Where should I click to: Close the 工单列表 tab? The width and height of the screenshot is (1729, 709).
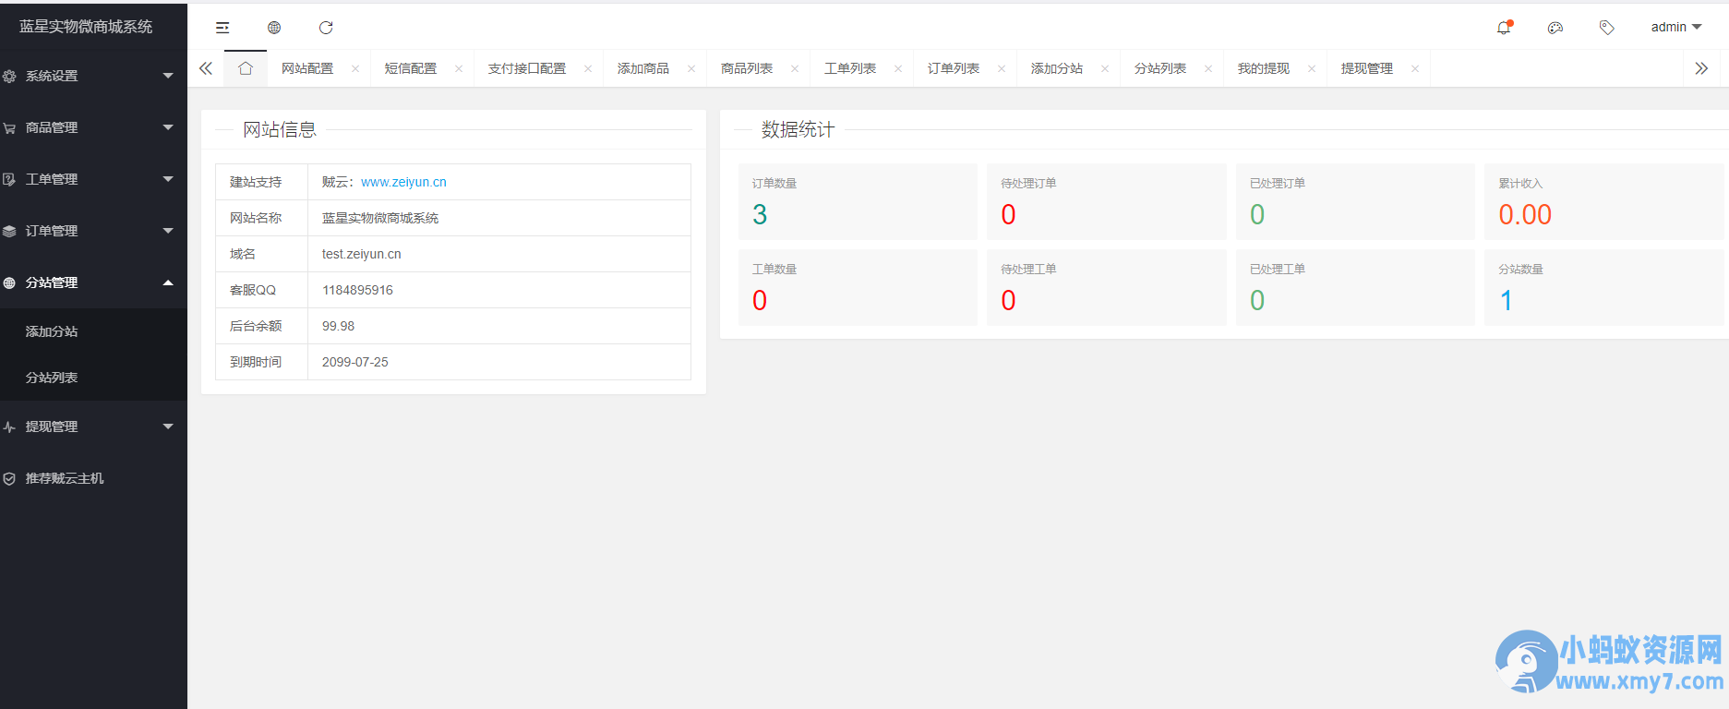pos(898,69)
